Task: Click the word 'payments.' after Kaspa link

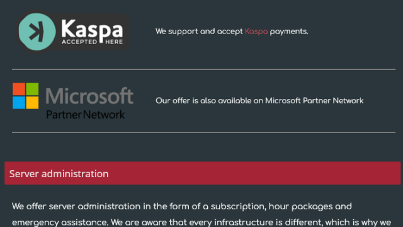Action: [x=289, y=32]
